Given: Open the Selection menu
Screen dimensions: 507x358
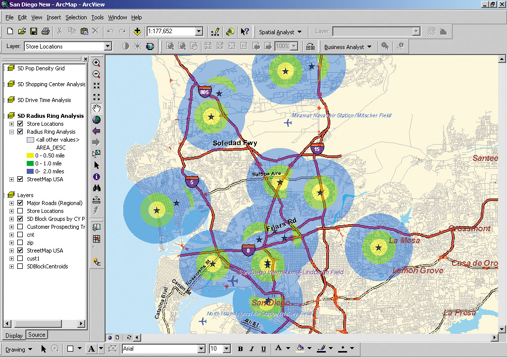Looking at the screenshot, I should click(76, 17).
